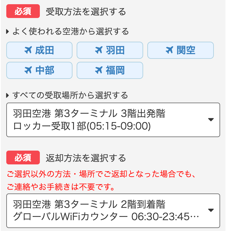Viewport: 227px width, 231px height.
Task: Select the 中部 airport label
Action: coord(45,70)
